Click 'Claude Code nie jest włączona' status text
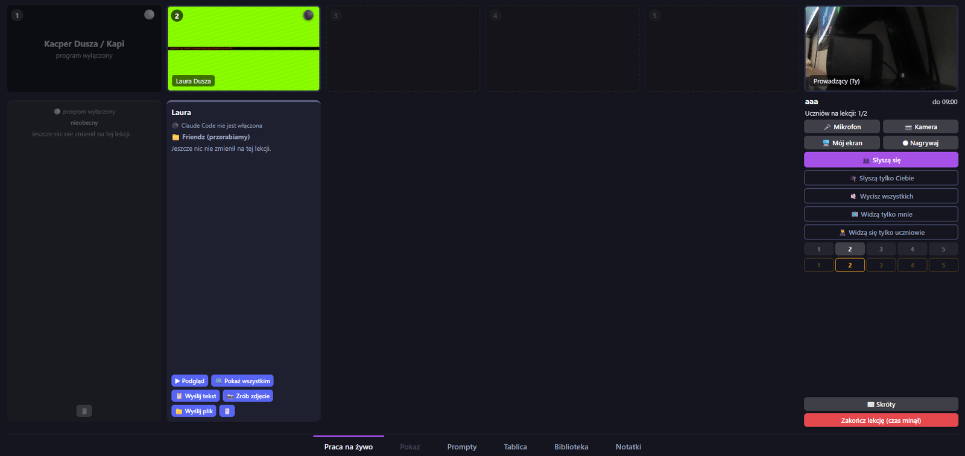This screenshot has width=965, height=456. (x=221, y=125)
